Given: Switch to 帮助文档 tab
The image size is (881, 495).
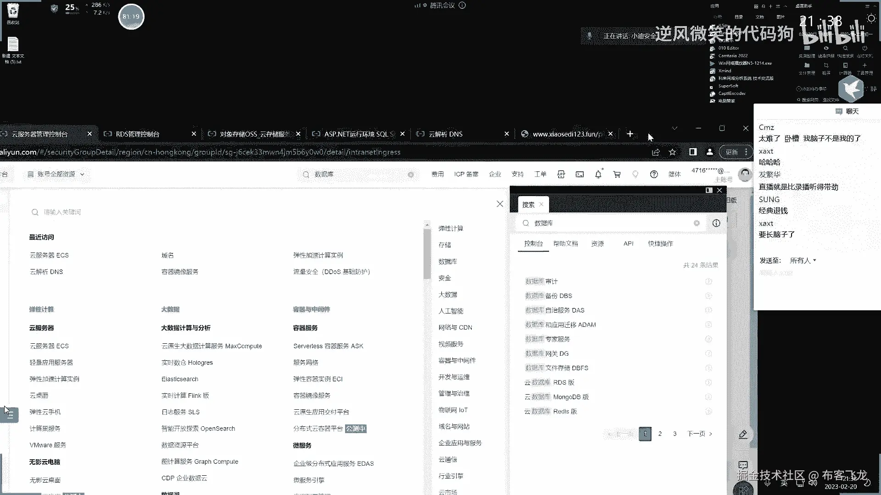Looking at the screenshot, I should coord(565,244).
